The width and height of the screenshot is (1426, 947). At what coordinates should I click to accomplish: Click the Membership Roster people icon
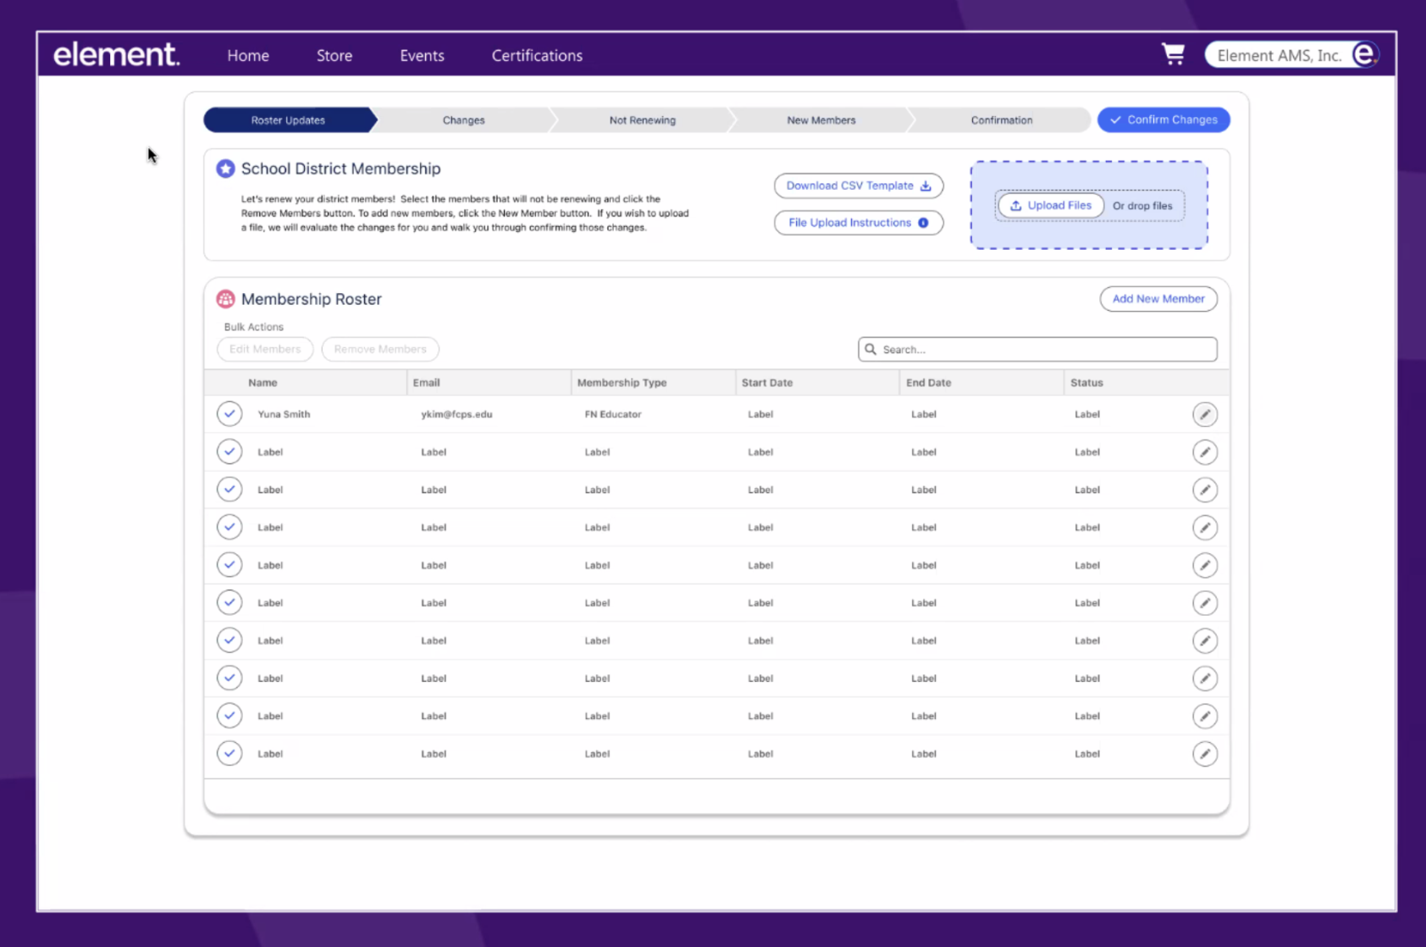click(x=225, y=299)
